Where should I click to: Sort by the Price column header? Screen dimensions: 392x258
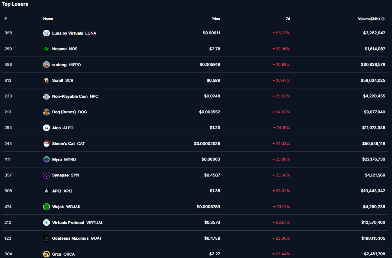pos(216,19)
